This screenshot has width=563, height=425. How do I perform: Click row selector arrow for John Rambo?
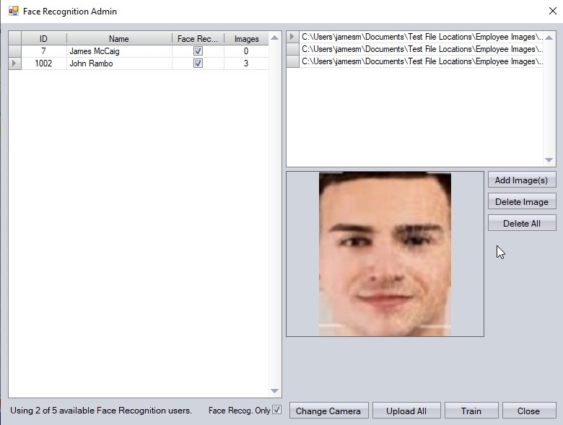pyautogui.click(x=14, y=63)
